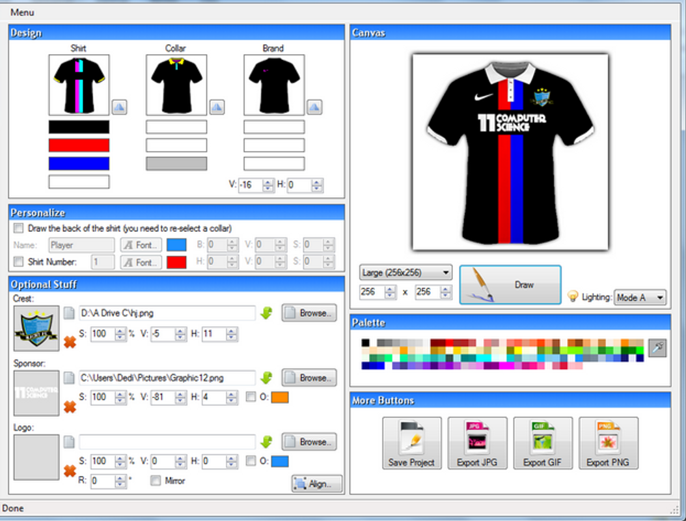The height and width of the screenshot is (521, 686).
Task: Click the Save Project button
Action: (x=412, y=443)
